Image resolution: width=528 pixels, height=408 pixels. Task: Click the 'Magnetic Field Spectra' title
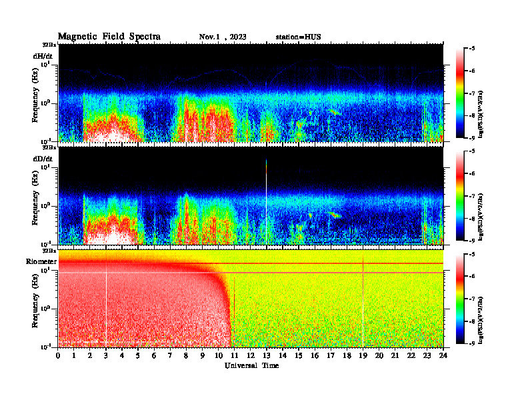[x=109, y=37]
